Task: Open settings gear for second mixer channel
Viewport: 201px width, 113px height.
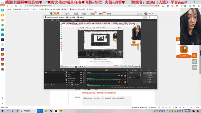Action: 125,82
